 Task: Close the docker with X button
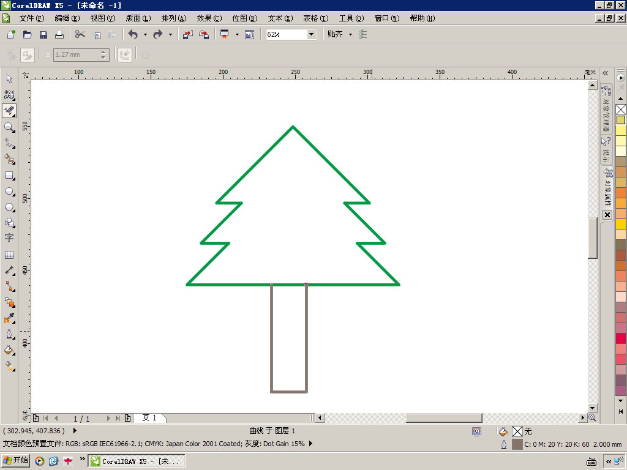607,215
